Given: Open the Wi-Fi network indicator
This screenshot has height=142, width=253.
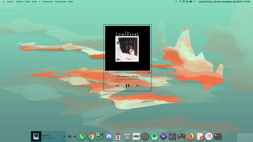Looking at the screenshot, I should (180, 1).
